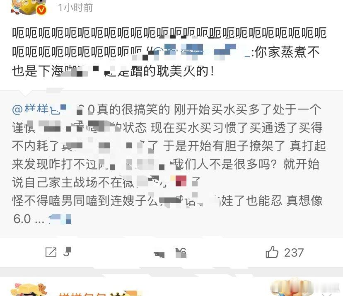
Task: Expand the full quoted post after '6.0 ...'
Action: click(60, 219)
